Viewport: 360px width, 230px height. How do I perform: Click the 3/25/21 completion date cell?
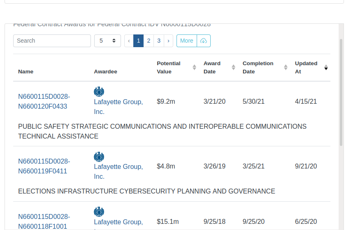tap(253, 166)
